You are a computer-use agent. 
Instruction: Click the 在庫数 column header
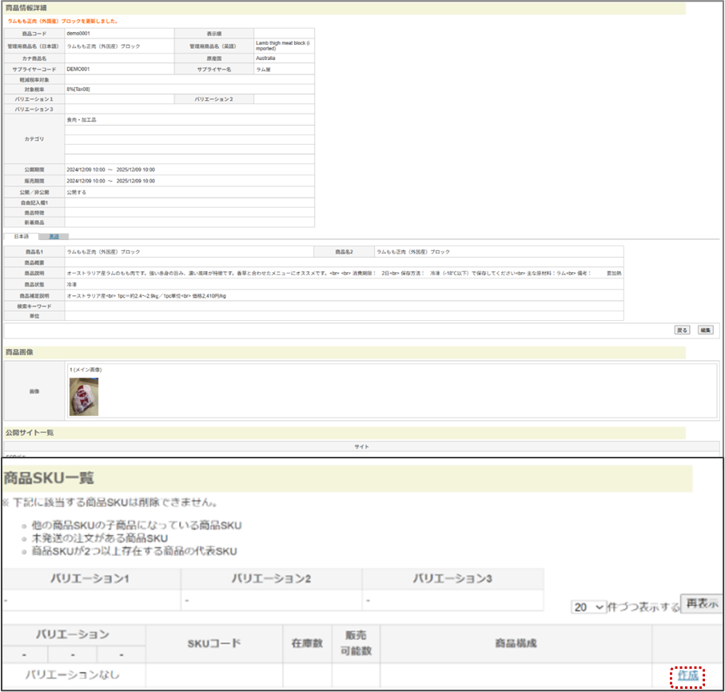[x=307, y=643]
